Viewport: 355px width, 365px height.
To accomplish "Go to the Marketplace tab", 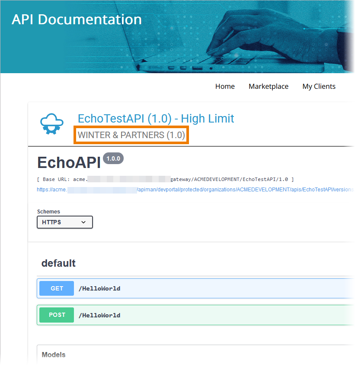I will tap(268, 86).
